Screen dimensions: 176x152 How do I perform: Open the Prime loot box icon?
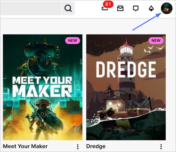click(120, 8)
